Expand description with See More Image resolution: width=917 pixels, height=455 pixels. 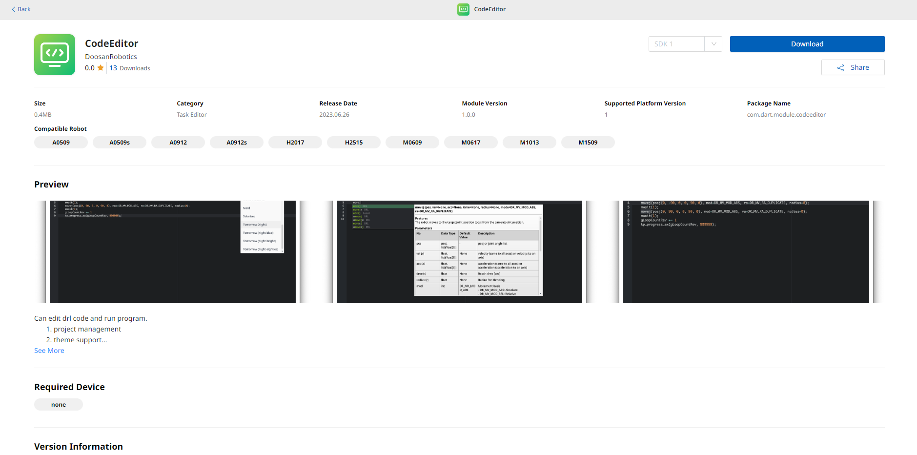point(49,351)
